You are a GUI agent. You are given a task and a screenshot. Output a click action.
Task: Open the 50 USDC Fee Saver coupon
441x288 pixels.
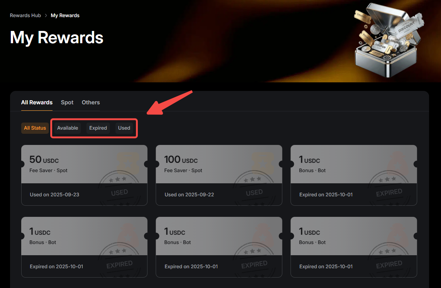(85, 175)
